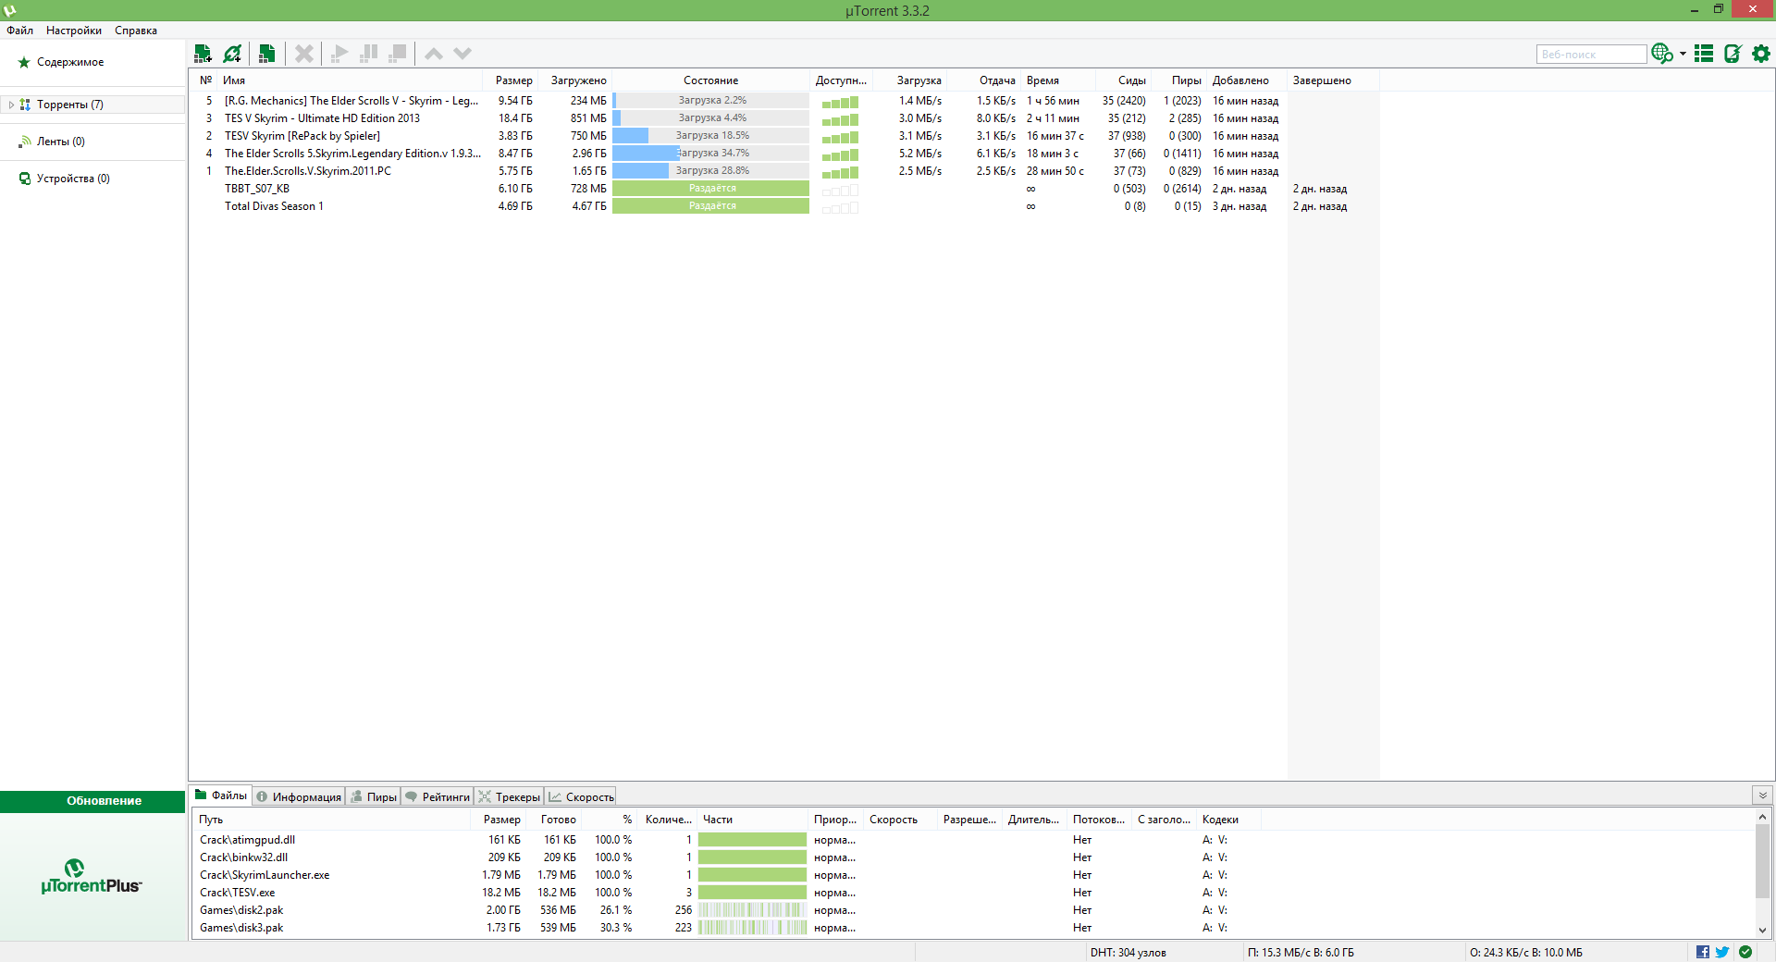Click the Facebook icon in status bar
Image resolution: width=1776 pixels, height=962 pixels.
(1703, 952)
